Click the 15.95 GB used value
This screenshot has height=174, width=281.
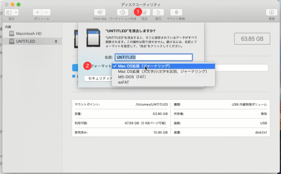click(x=161, y=132)
